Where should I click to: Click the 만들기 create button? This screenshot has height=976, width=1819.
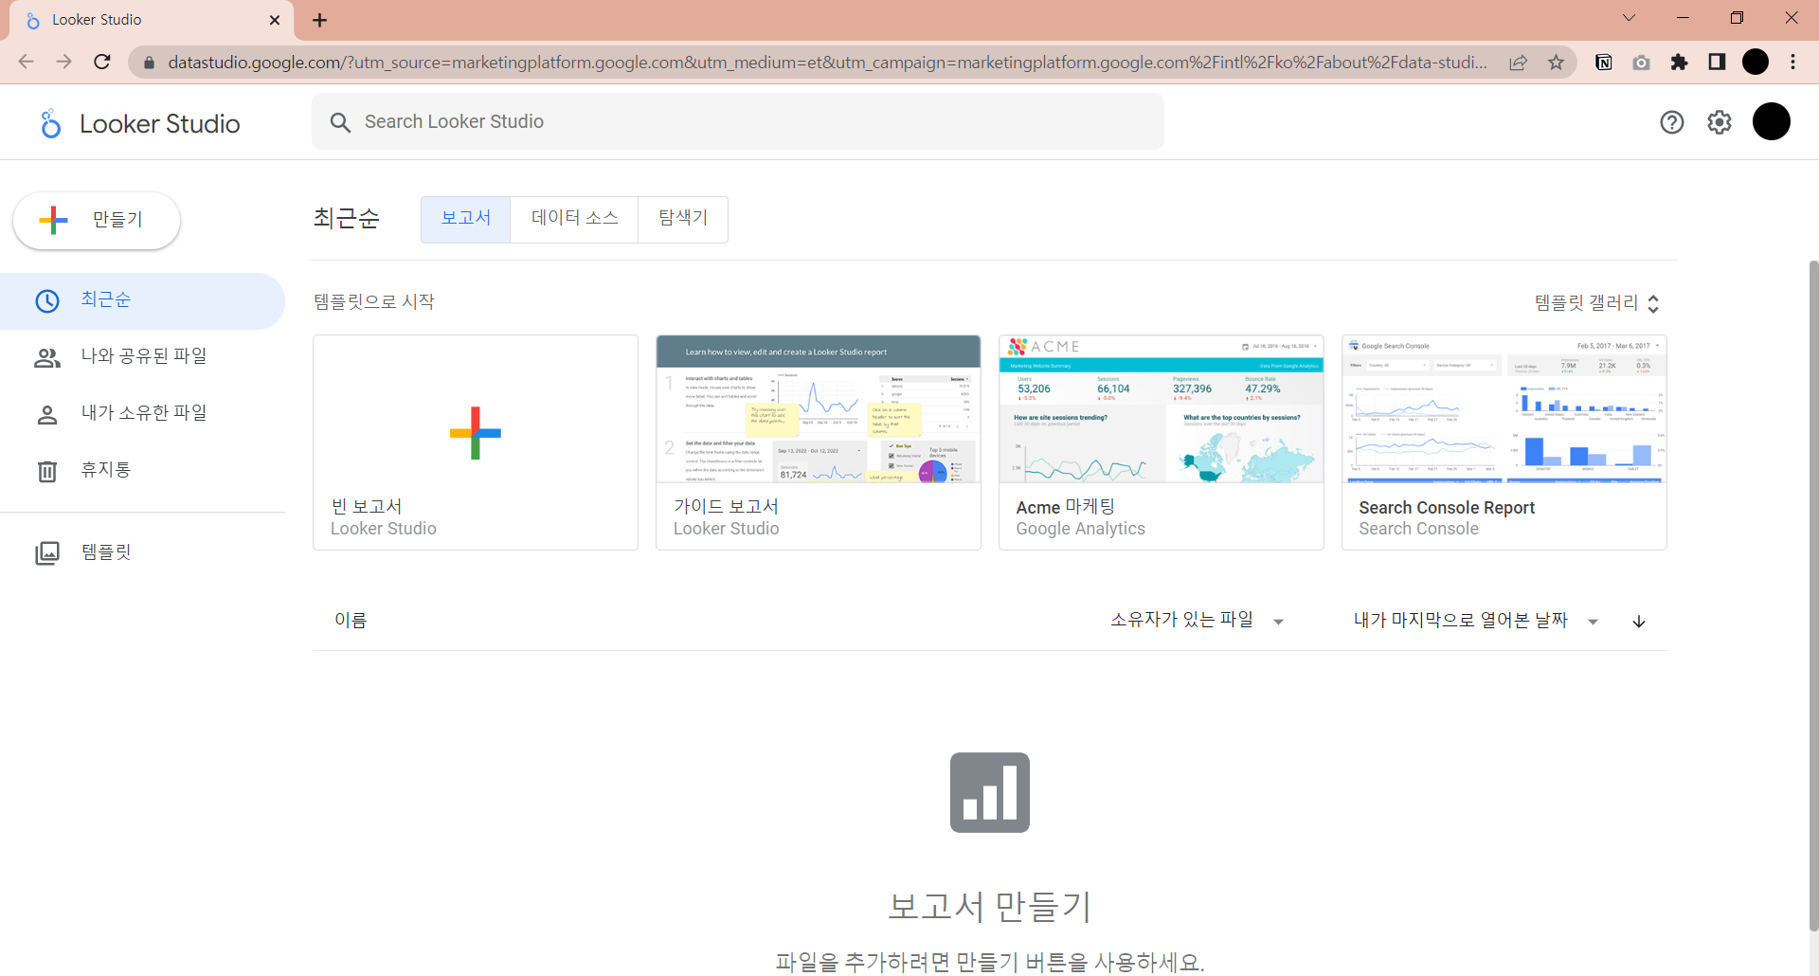(97, 221)
